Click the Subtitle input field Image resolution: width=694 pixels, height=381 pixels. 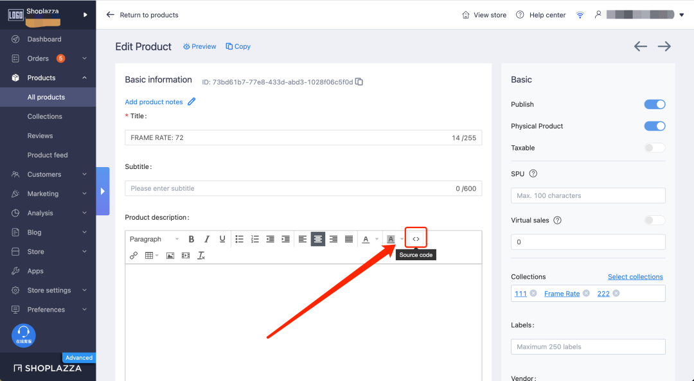click(x=303, y=188)
